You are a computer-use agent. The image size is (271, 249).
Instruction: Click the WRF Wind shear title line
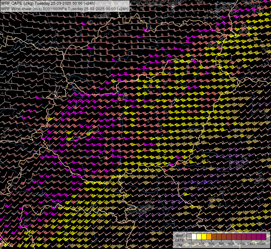point(65,9)
